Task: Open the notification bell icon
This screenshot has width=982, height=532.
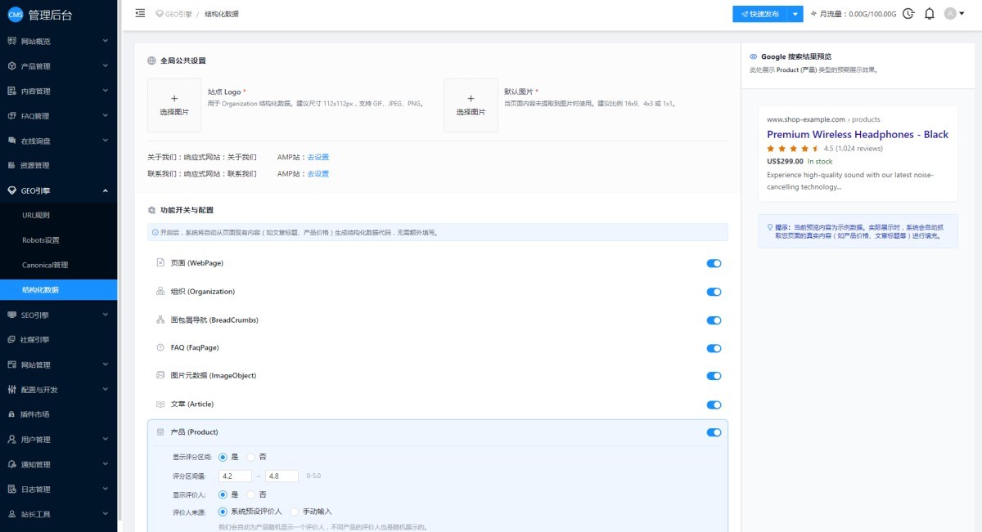Action: click(929, 14)
